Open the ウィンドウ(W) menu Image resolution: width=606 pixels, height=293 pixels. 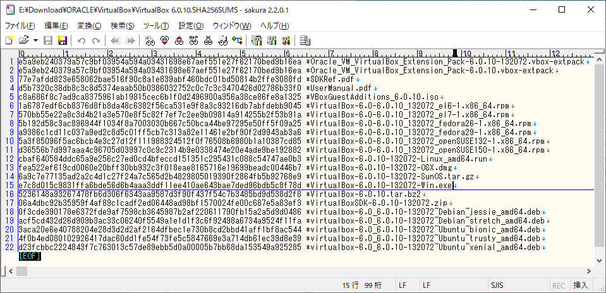click(232, 26)
